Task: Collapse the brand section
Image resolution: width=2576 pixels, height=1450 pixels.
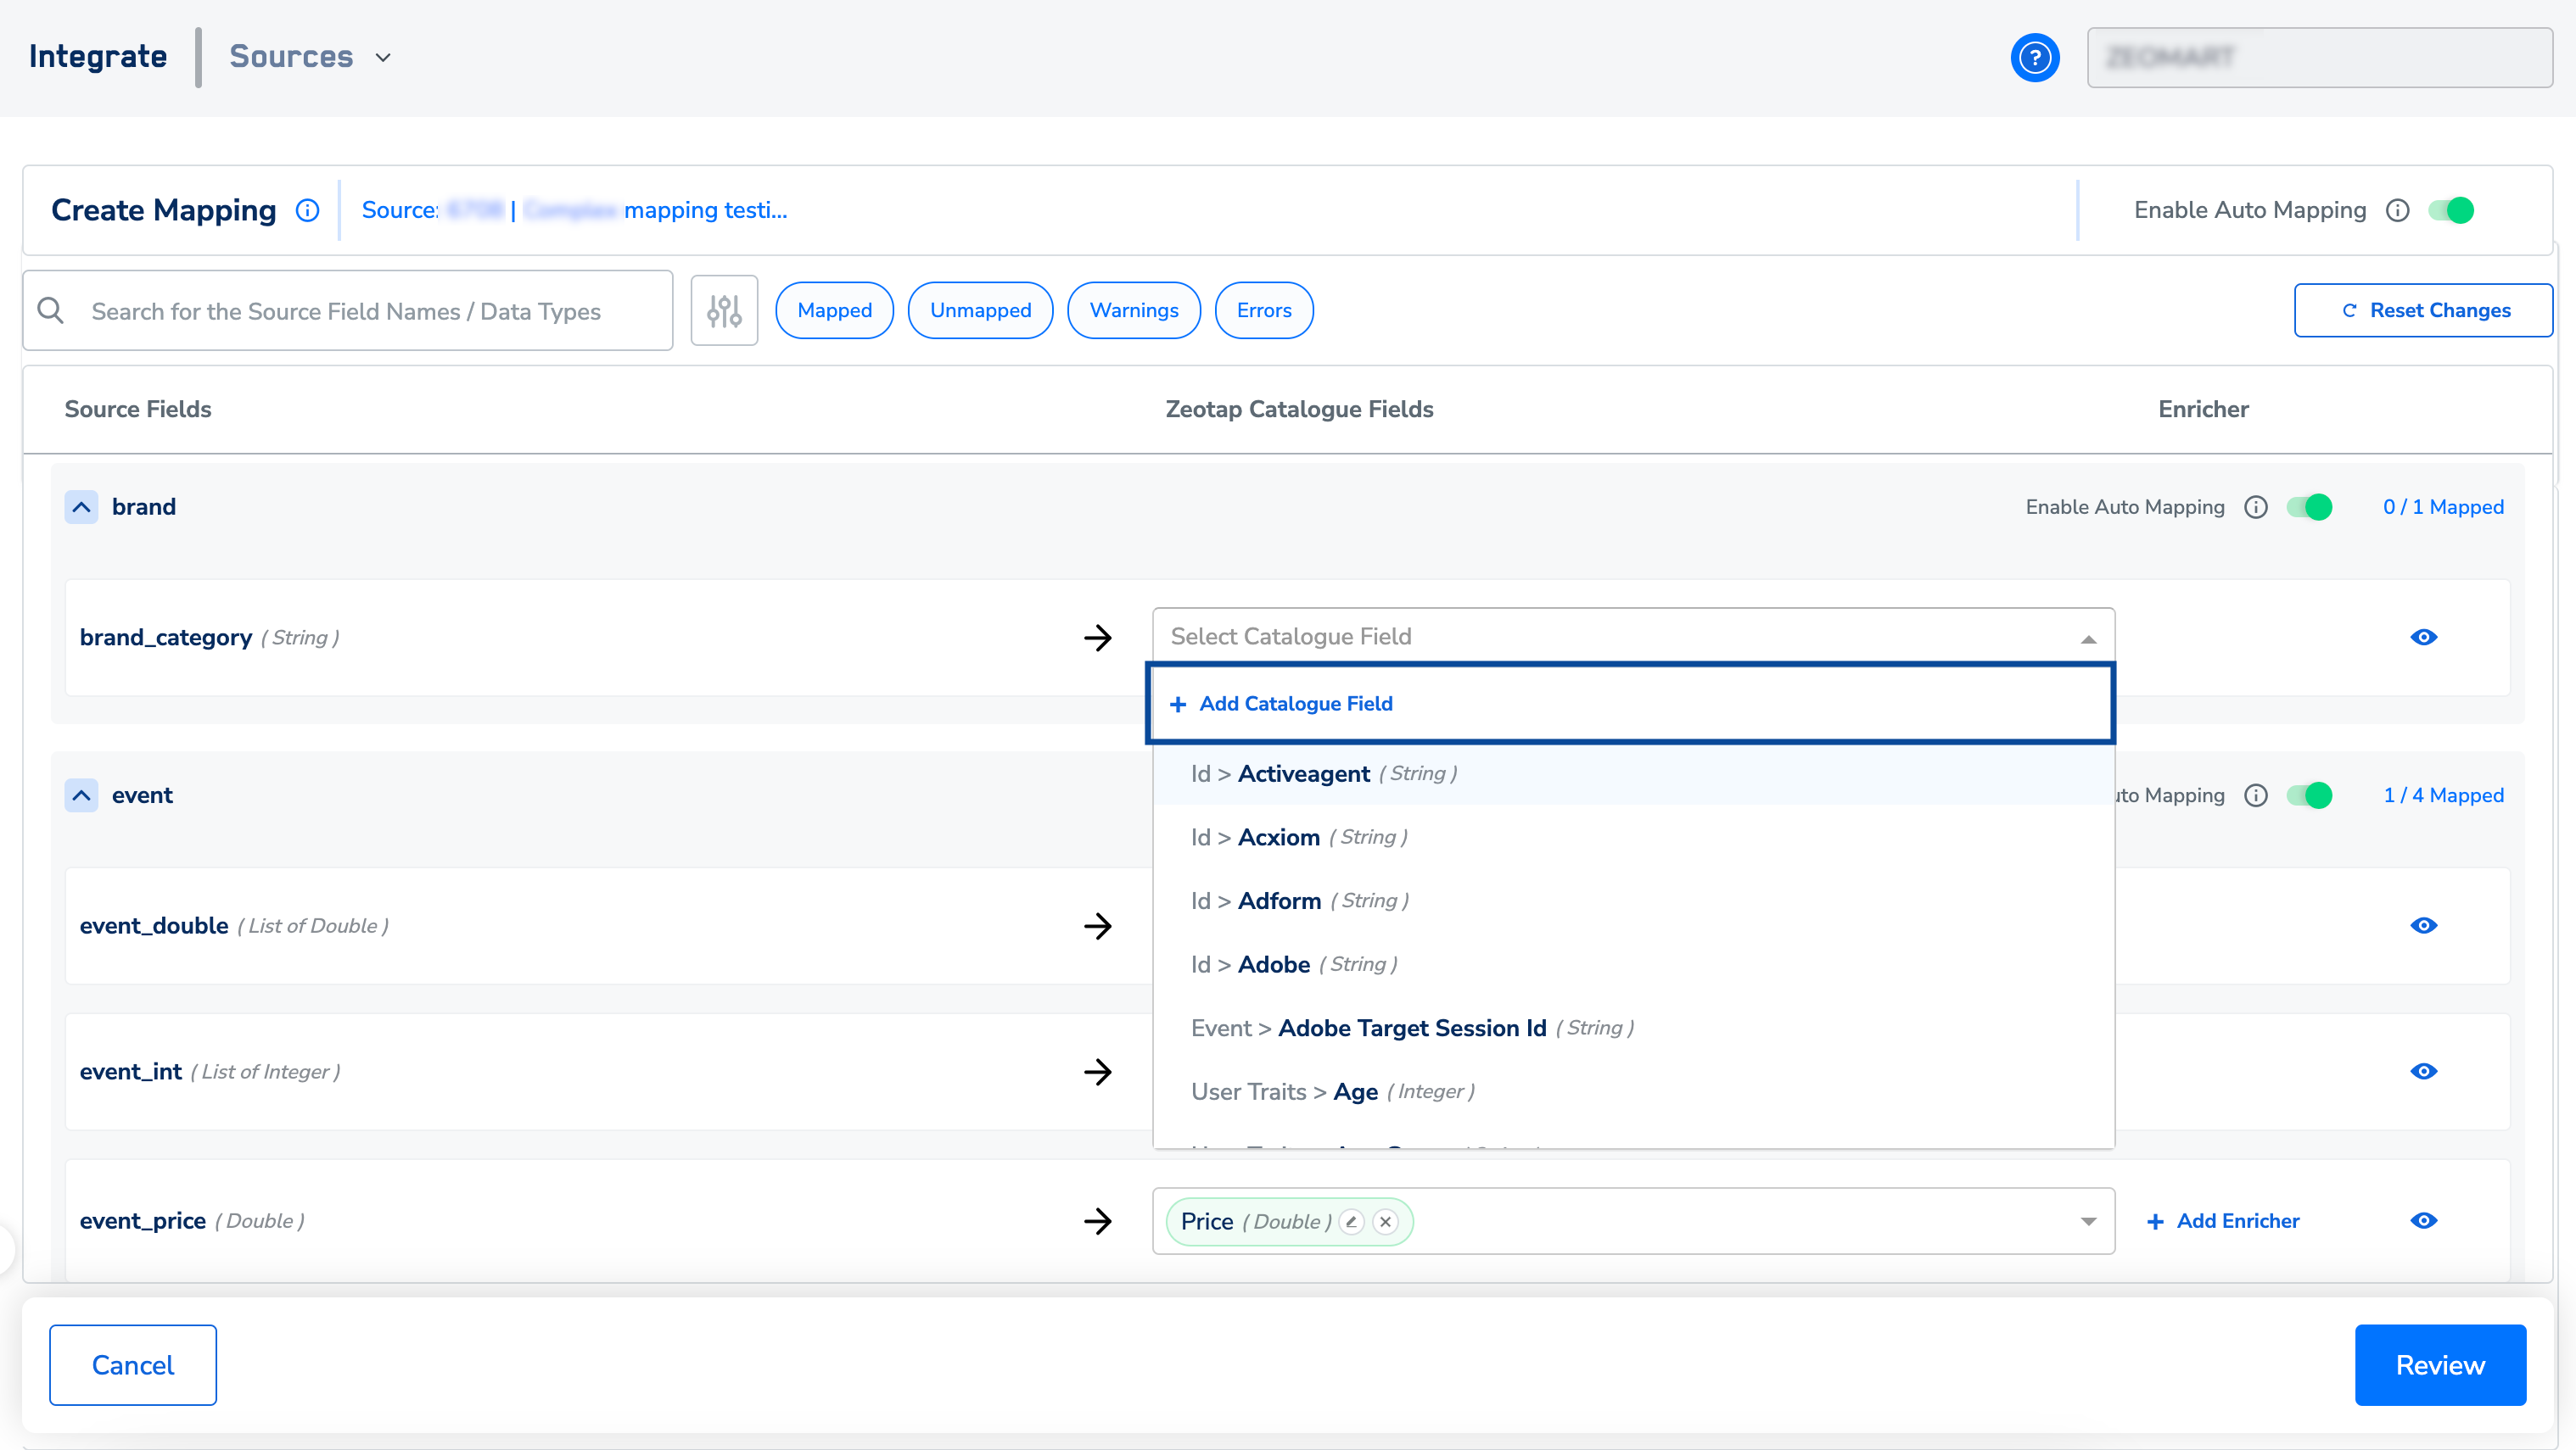Action: 82,506
